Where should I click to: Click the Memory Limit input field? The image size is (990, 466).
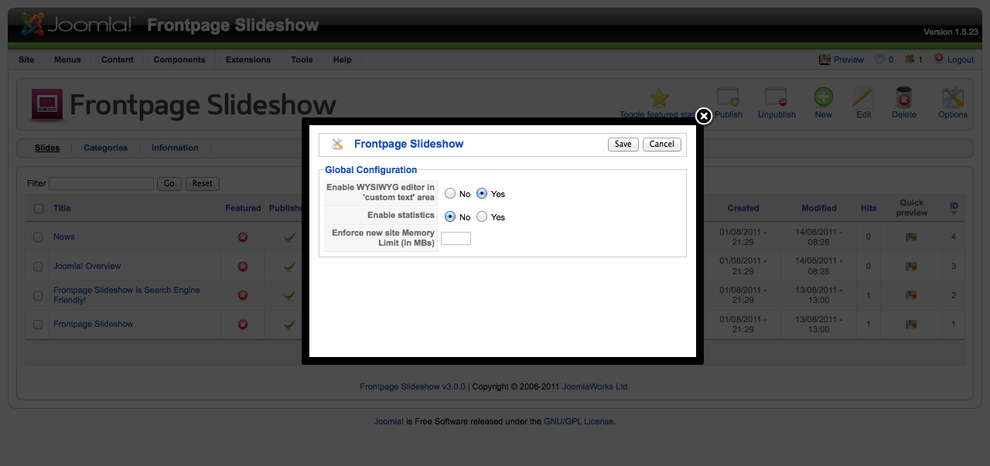click(x=456, y=238)
